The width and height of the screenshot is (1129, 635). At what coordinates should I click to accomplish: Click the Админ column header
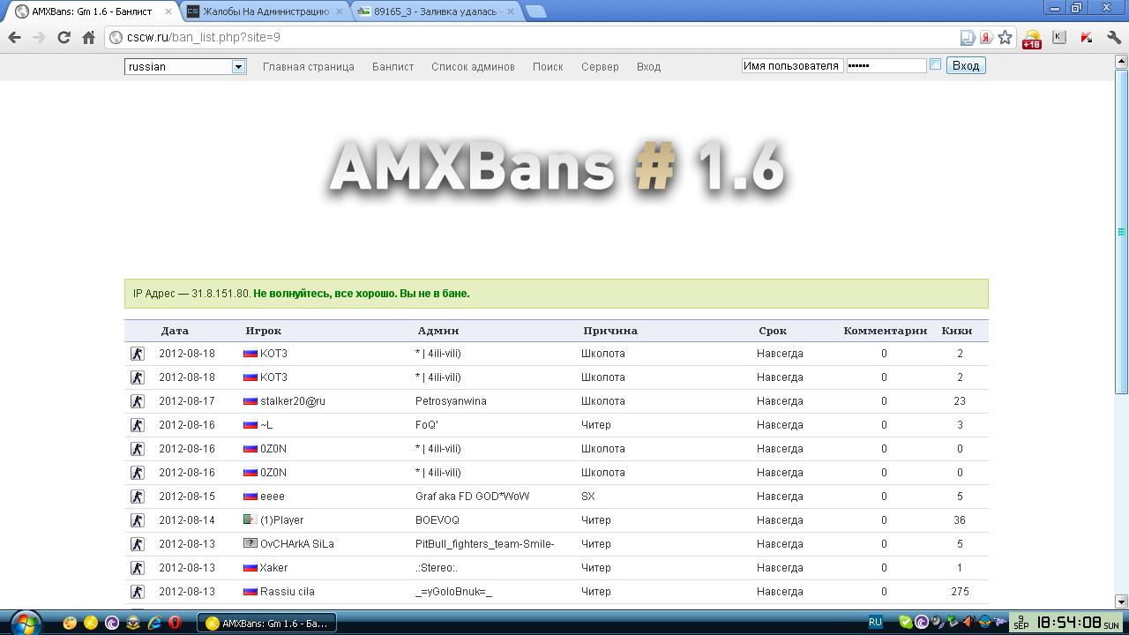pyautogui.click(x=438, y=331)
